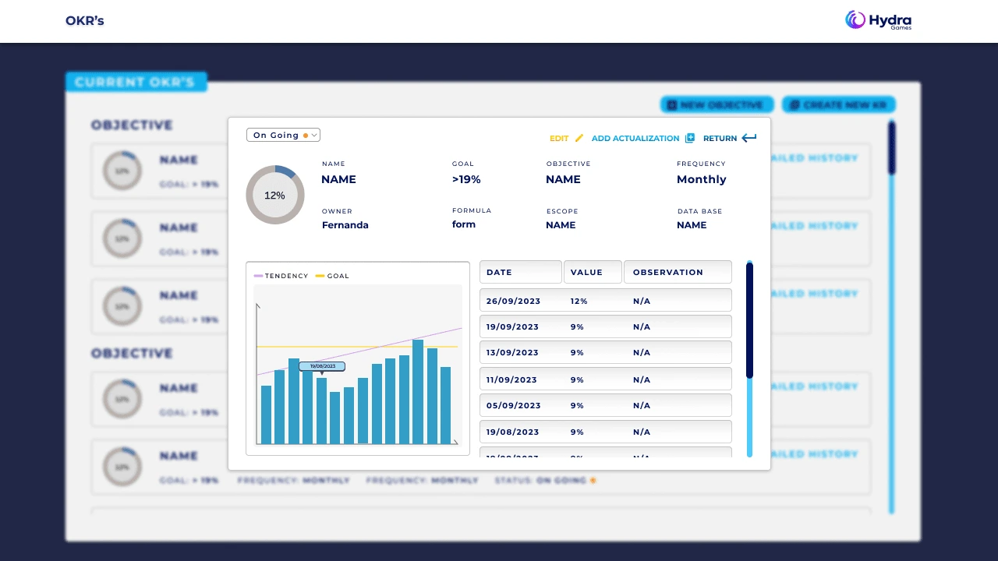The image size is (998, 561).
Task: Click the Monthly frequency value
Action: [702, 179]
